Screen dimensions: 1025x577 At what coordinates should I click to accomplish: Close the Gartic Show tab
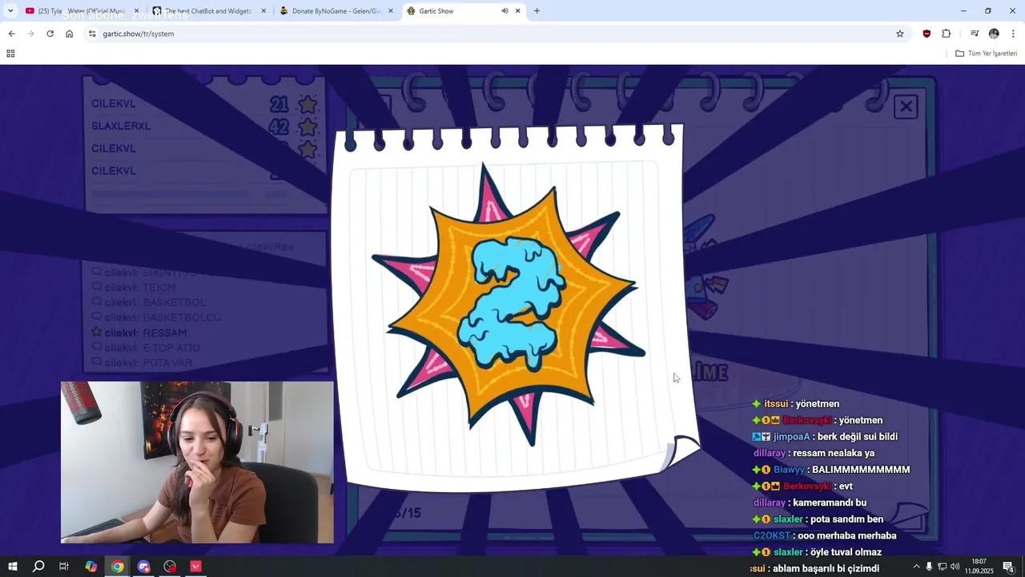[x=518, y=11]
